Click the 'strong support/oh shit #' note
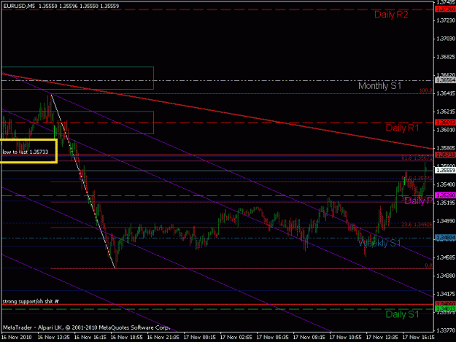Screen dimensions: 456x342 (31, 301)
